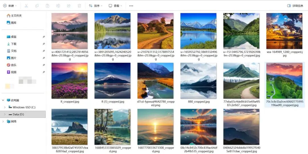This screenshot has height=154, width=308.
Task: Select Data (D:) drive in sidebar
Action: (16, 114)
